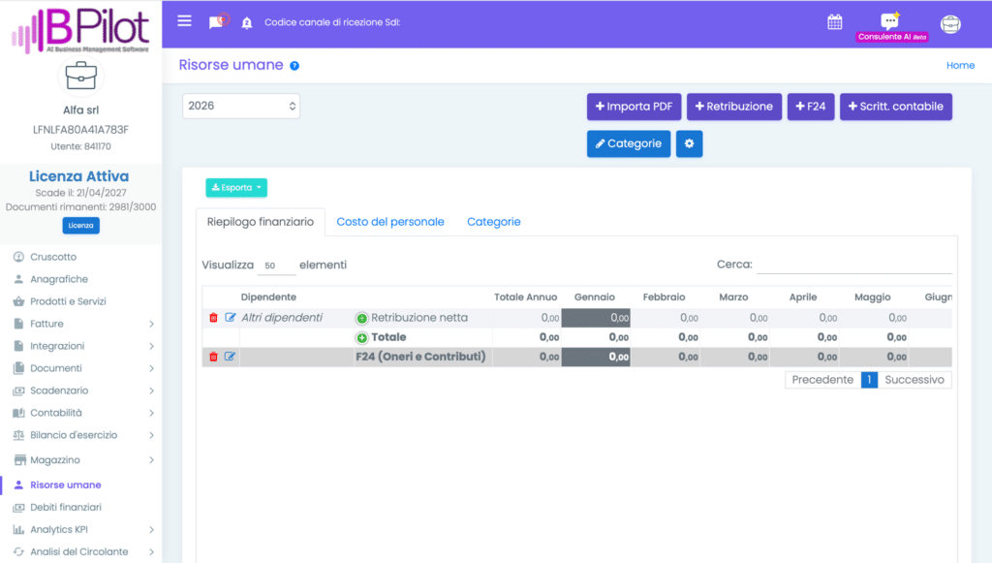The image size is (992, 563).
Task: Open the chat messages icon in header
Action: click(x=218, y=21)
